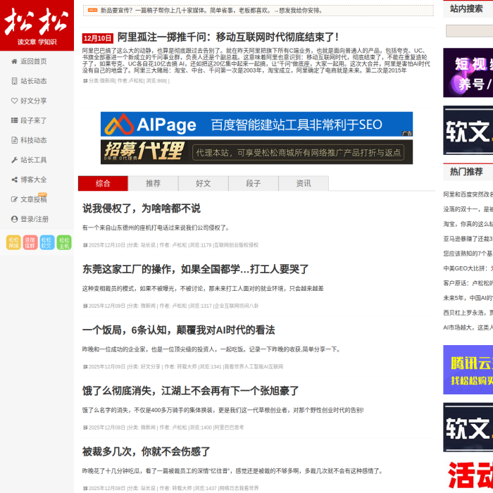Image resolution: width=493 pixels, height=493 pixels.
Task: Open 站长工具 with the wrench icon
Action: (29, 160)
